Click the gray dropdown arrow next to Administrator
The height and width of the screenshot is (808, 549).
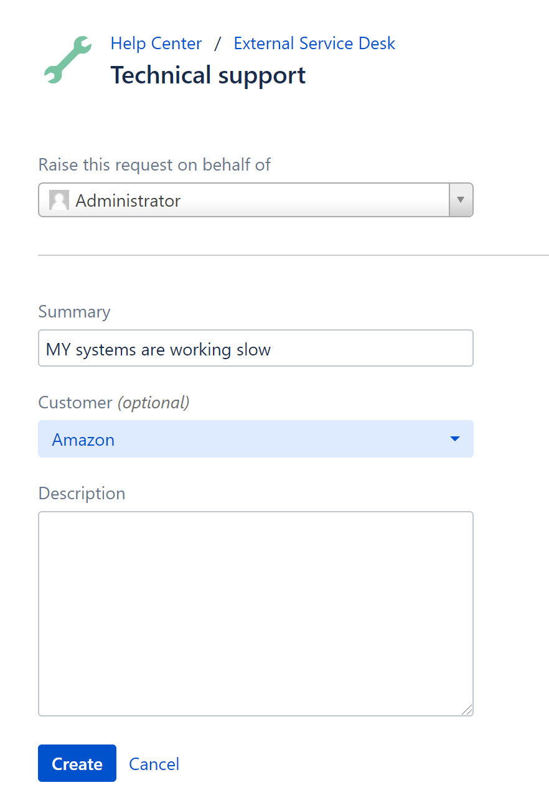460,200
